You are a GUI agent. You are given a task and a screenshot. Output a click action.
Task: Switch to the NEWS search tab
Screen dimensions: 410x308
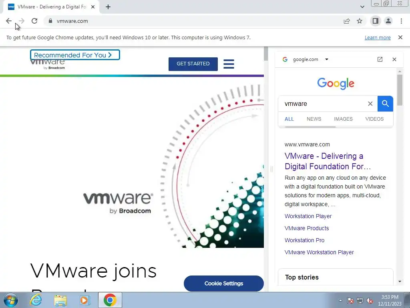[x=314, y=119]
